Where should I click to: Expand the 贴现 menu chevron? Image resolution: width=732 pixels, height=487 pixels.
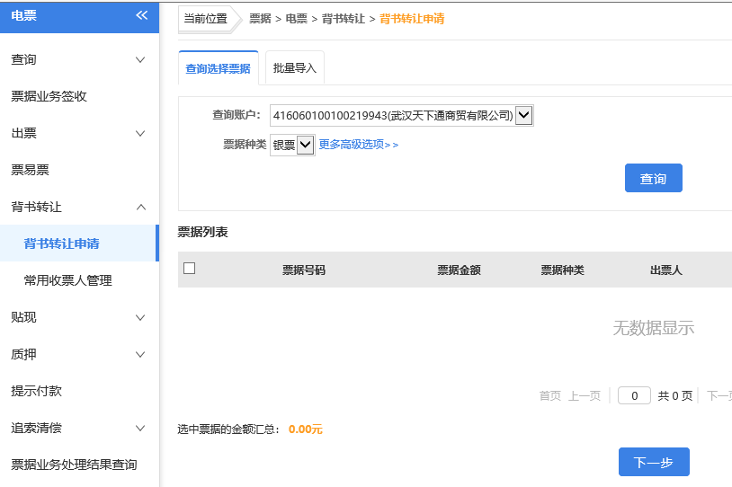coord(140,318)
